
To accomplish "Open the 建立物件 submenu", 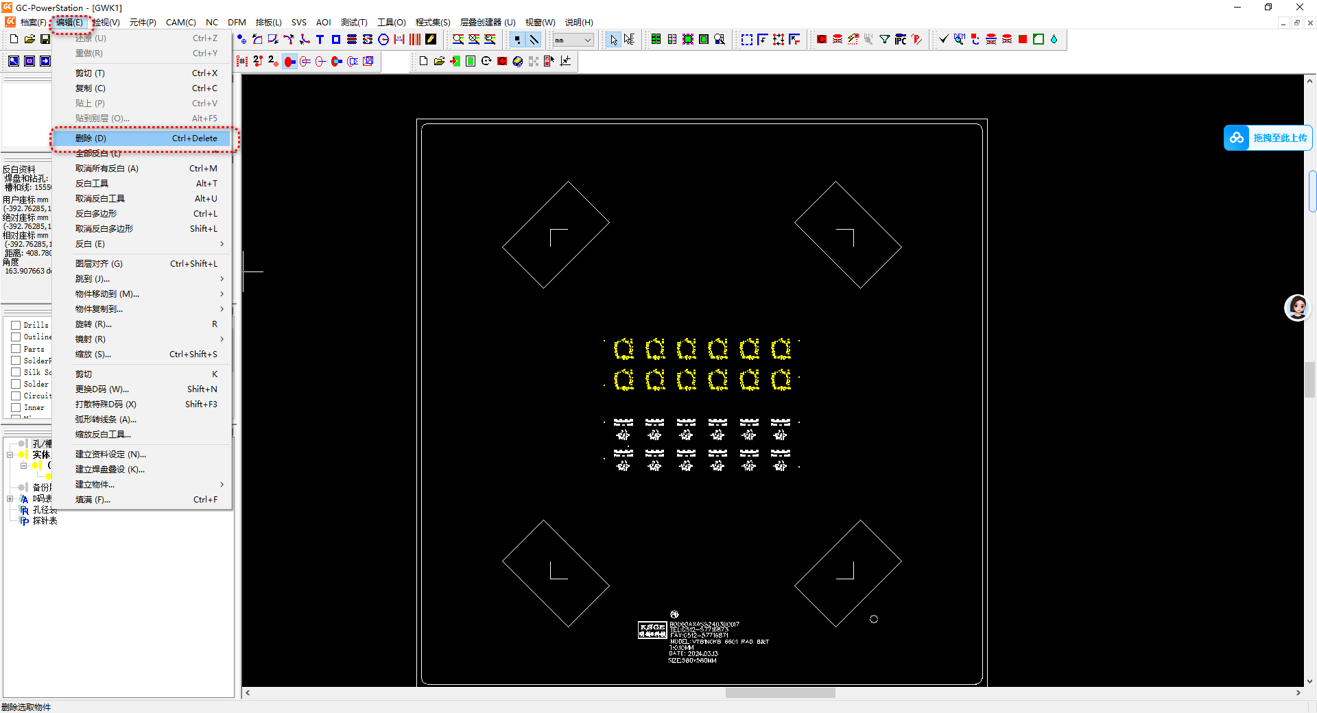I will 142,485.
